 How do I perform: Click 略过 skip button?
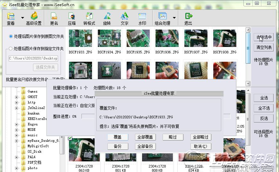click(173, 137)
